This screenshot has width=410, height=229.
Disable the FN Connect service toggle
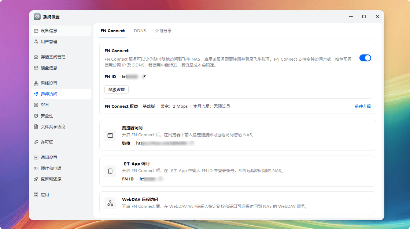point(365,58)
